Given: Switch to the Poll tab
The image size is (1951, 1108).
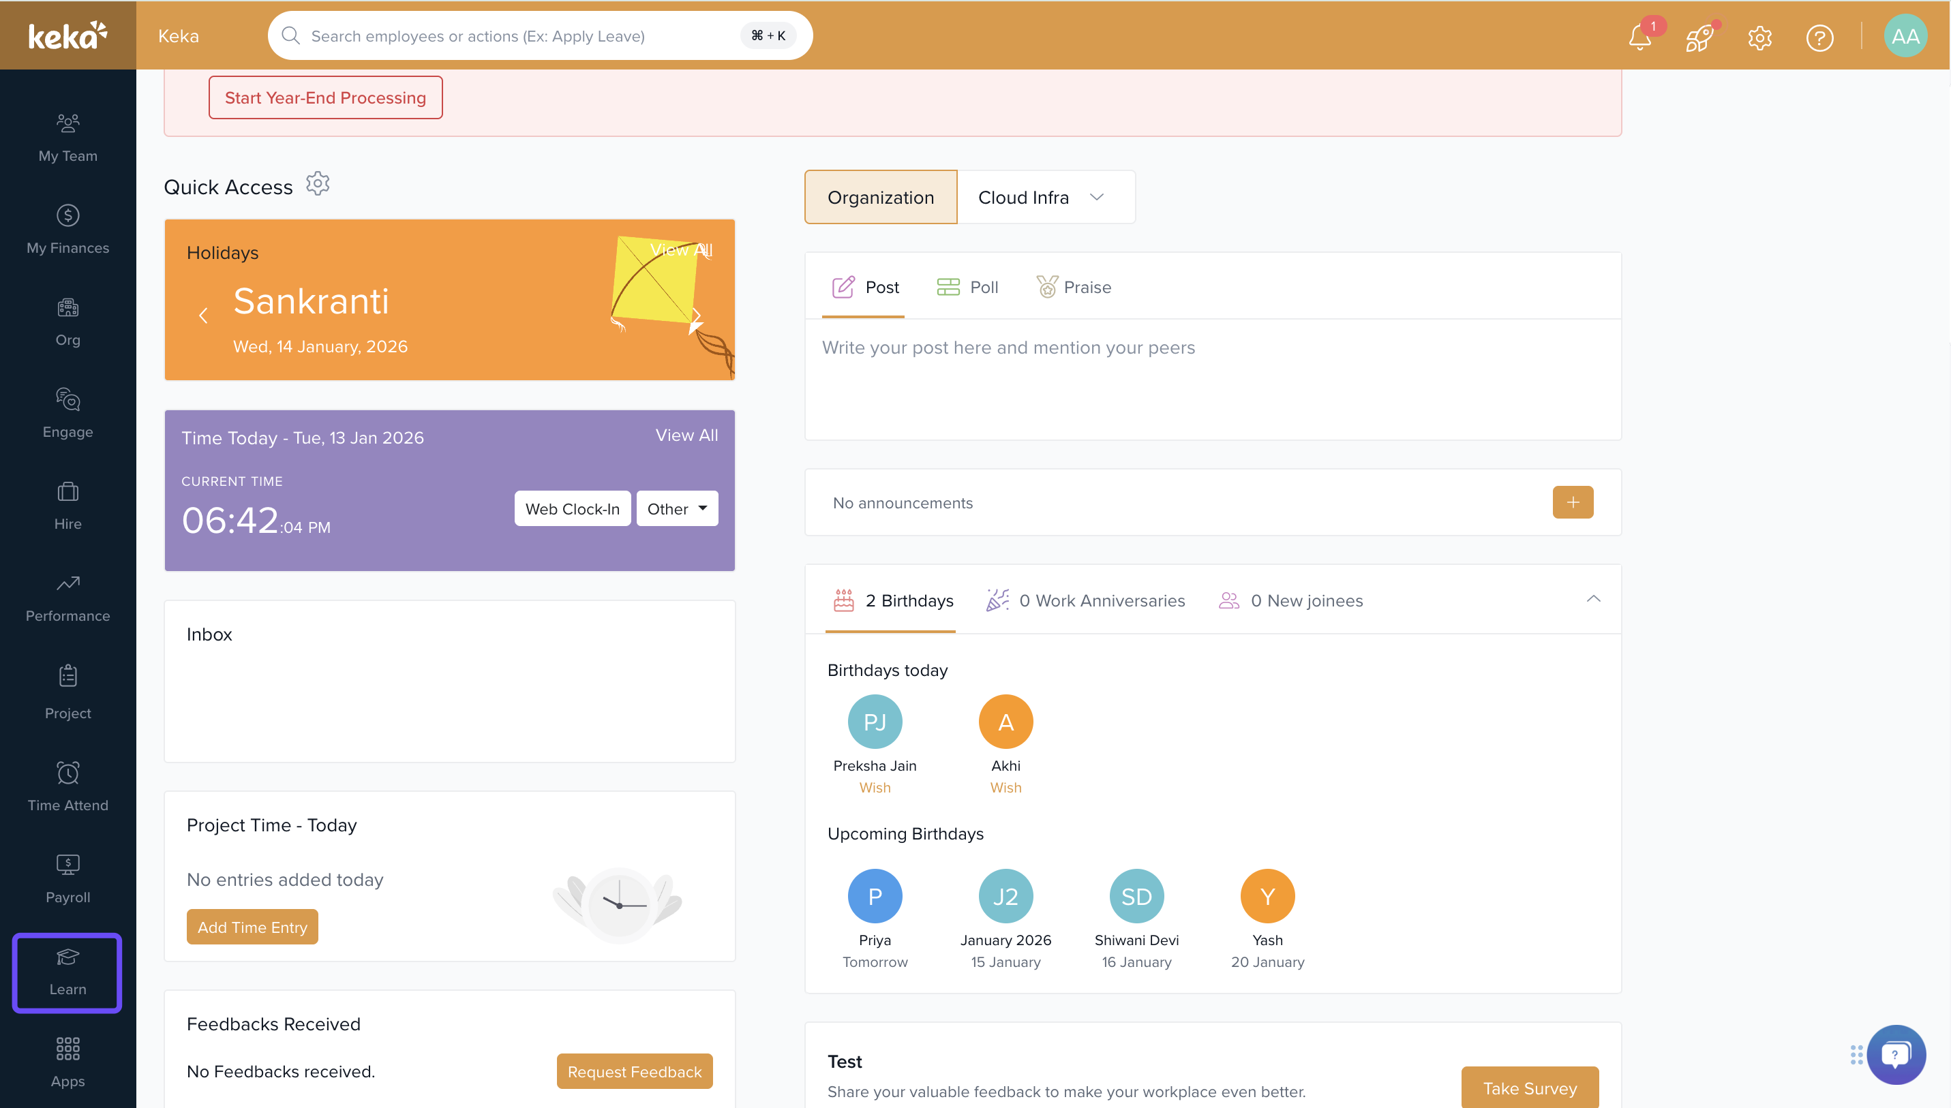Looking at the screenshot, I should point(967,287).
